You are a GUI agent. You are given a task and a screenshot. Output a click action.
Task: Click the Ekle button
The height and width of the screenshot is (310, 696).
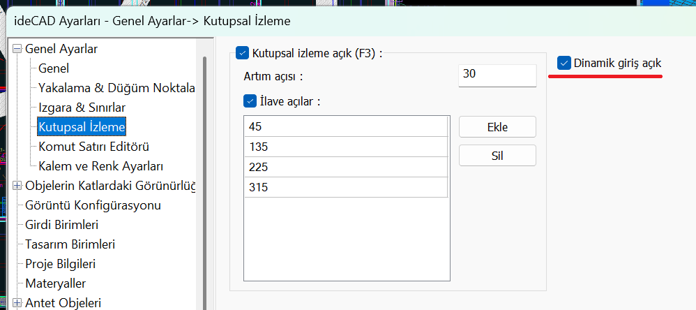pos(497,127)
